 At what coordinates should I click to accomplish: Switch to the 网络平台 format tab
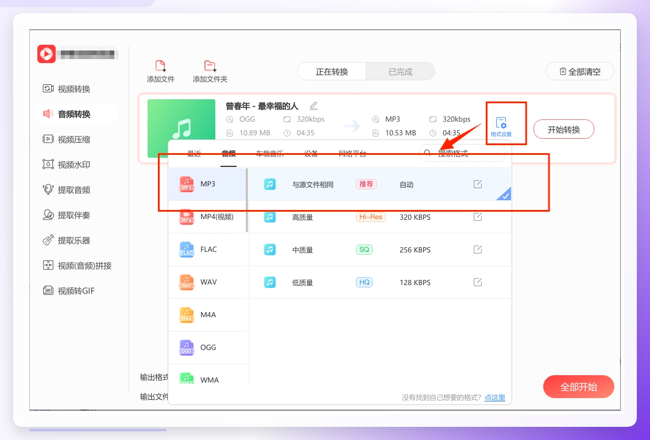pyautogui.click(x=353, y=154)
